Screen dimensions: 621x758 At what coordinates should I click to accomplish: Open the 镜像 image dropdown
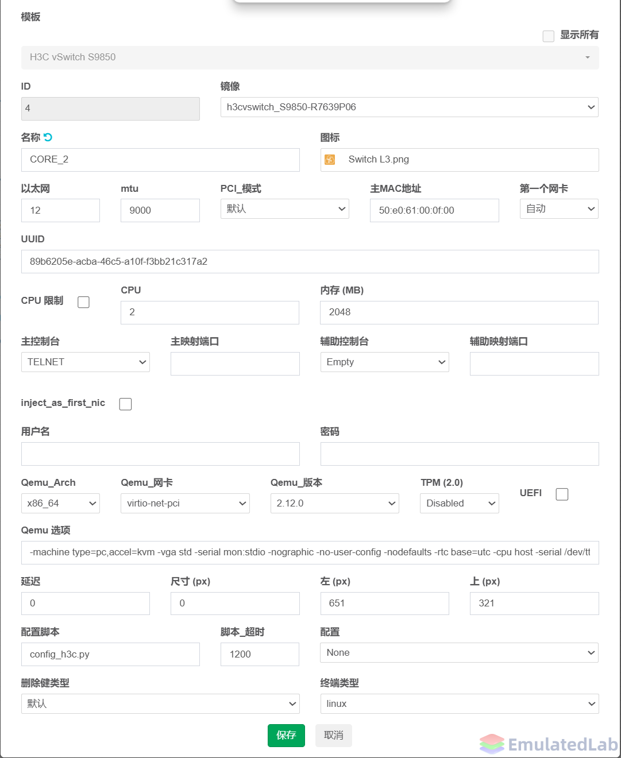[x=410, y=107]
